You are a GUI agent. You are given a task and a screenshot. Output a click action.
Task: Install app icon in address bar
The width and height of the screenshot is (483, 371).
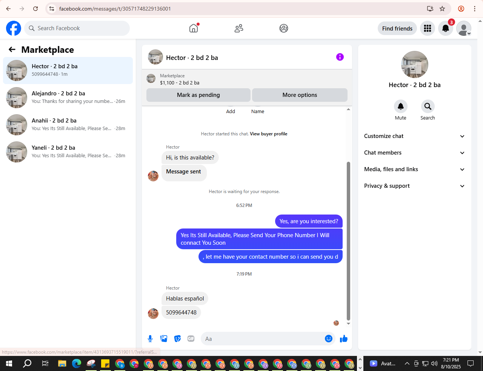coord(430,9)
